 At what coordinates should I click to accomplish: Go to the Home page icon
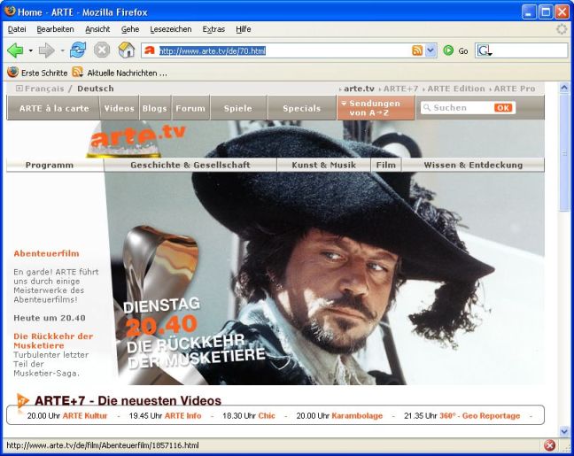tap(127, 50)
